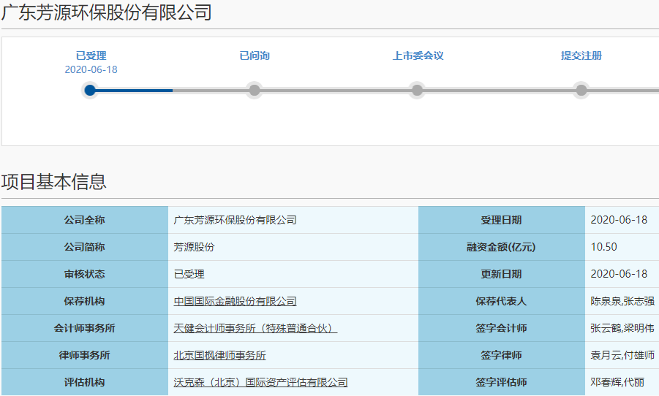Viewport: 659px width, 396px height.
Task: Click the 公司简称 value 芳源股份
Action: pyautogui.click(x=194, y=247)
